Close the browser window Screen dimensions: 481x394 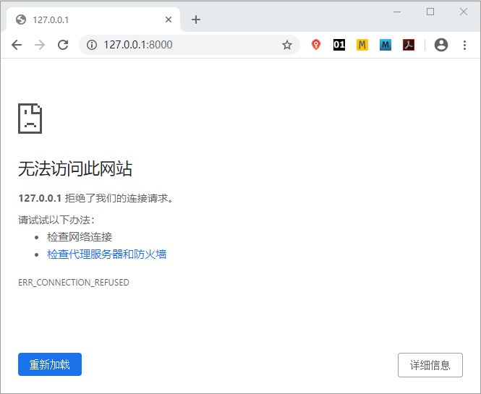pos(464,12)
